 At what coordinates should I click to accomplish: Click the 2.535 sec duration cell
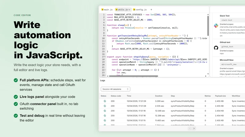click(160, 106)
